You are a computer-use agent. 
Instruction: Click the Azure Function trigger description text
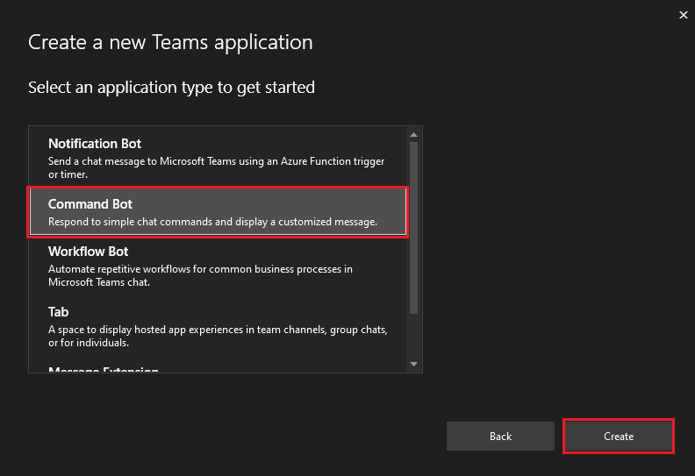[216, 167]
